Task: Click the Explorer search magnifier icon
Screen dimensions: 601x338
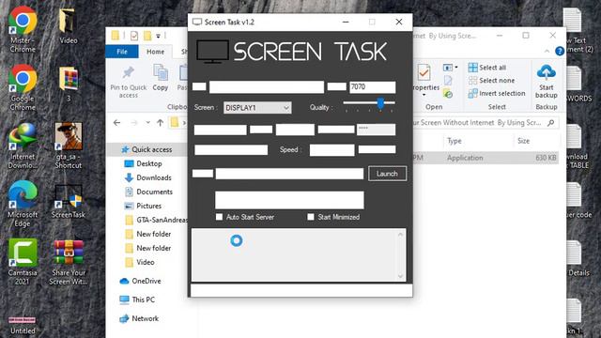Action: (551, 123)
